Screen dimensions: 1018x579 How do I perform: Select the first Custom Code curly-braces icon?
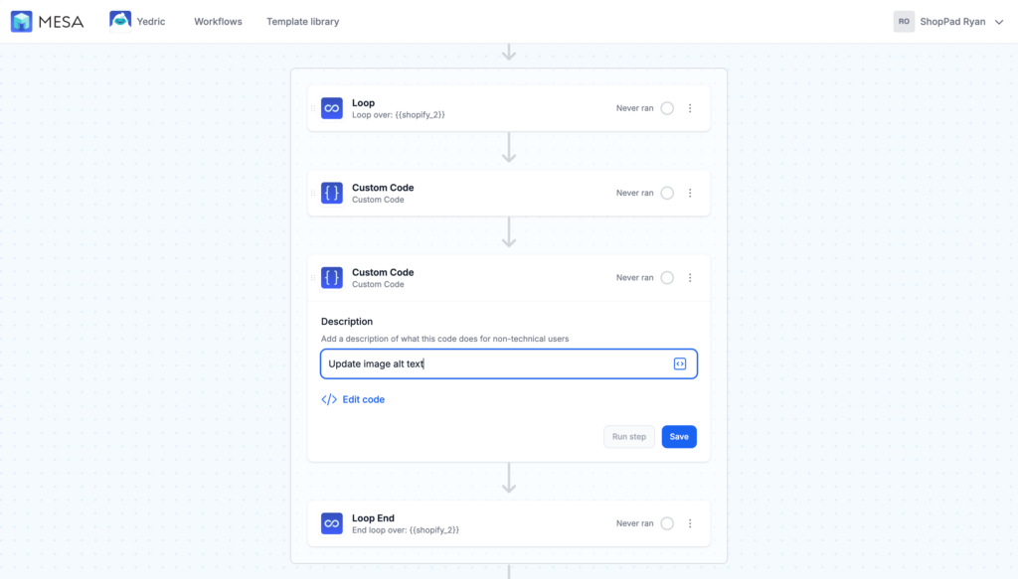coord(331,193)
